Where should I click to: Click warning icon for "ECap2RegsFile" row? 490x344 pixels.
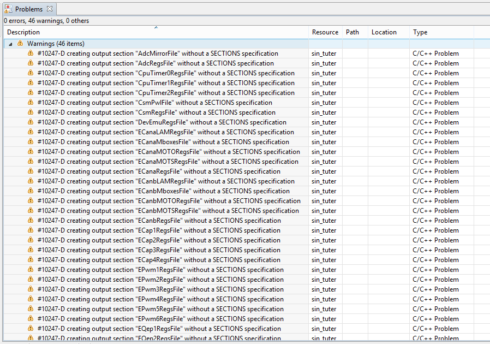click(31, 240)
